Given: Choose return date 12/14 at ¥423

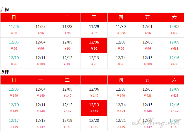Looking at the screenshot, I should tap(121, 108).
